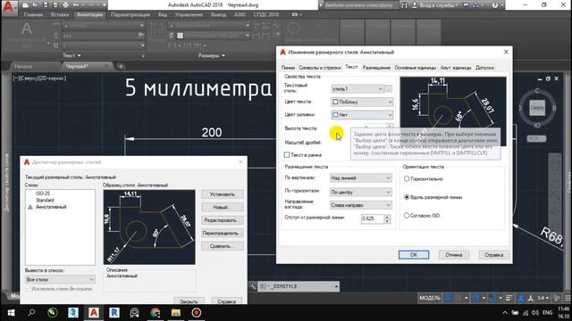Open the Home ribbon tab
This screenshot has height=321, width=572.
click(x=33, y=14)
